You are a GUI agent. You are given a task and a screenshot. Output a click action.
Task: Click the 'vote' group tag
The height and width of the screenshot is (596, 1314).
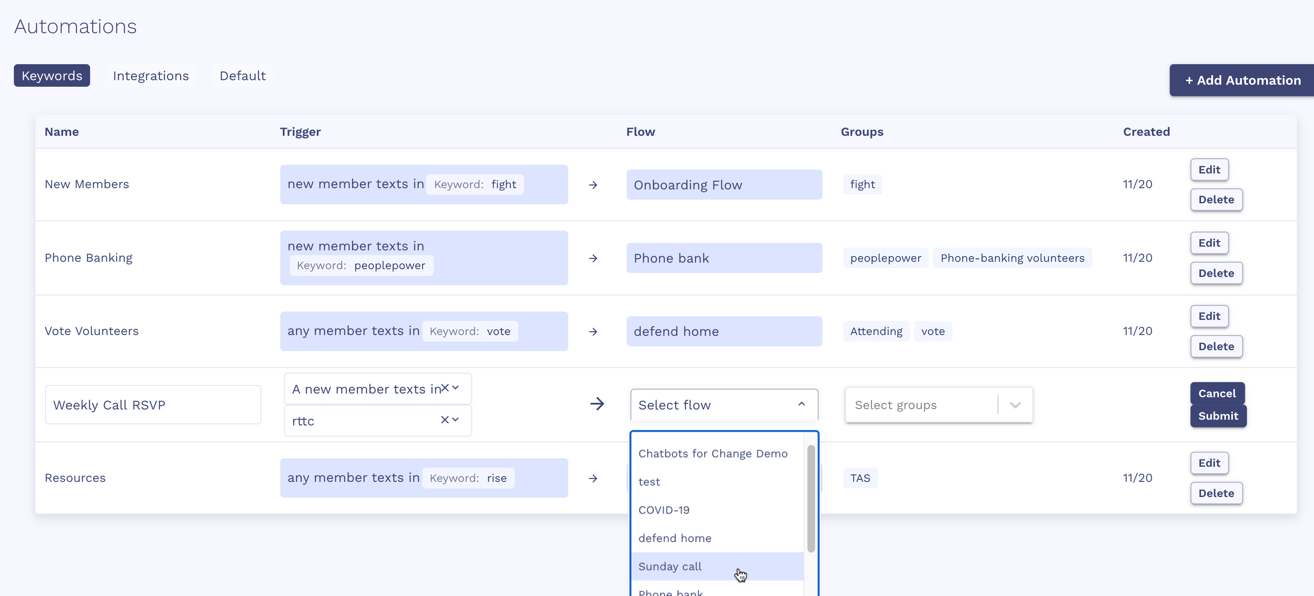(x=932, y=331)
